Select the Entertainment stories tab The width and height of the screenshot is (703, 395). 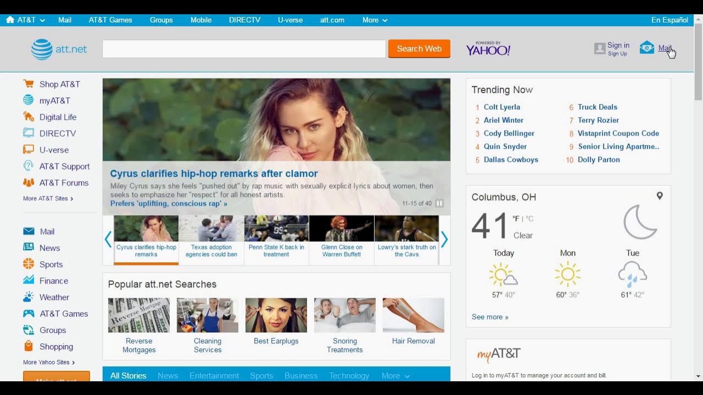[214, 376]
